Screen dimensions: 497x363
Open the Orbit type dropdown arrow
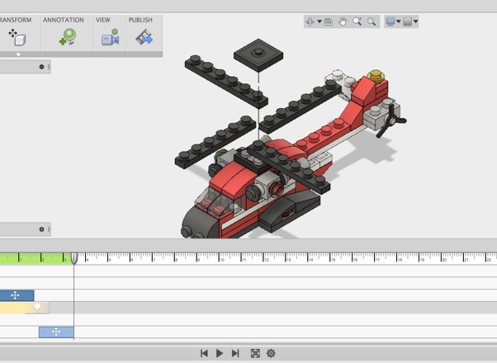(x=319, y=21)
